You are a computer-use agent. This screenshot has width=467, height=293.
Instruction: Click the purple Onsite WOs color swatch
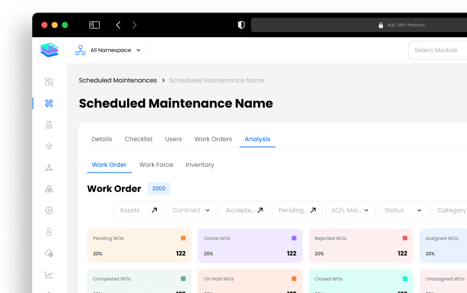[294, 238]
